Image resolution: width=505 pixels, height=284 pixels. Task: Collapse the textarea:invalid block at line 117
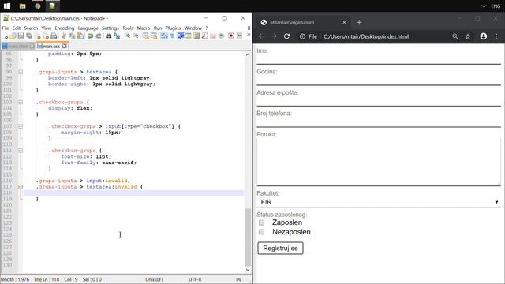coord(21,187)
